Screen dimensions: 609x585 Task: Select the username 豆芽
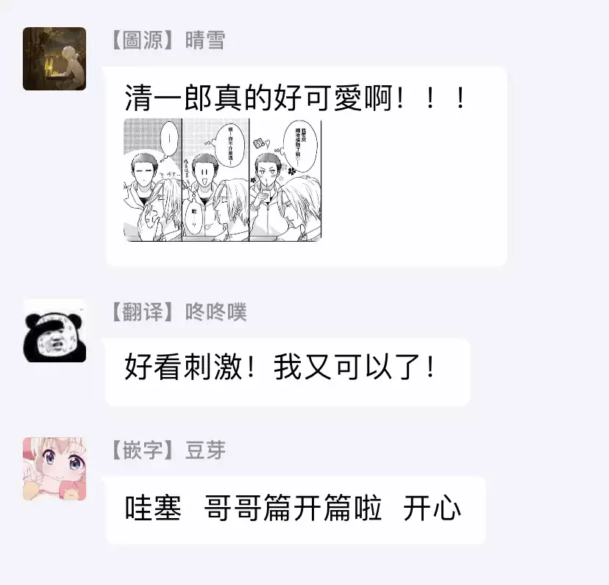coord(205,451)
